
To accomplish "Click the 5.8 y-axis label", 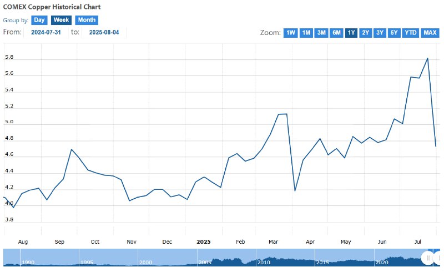I will 9,57.
